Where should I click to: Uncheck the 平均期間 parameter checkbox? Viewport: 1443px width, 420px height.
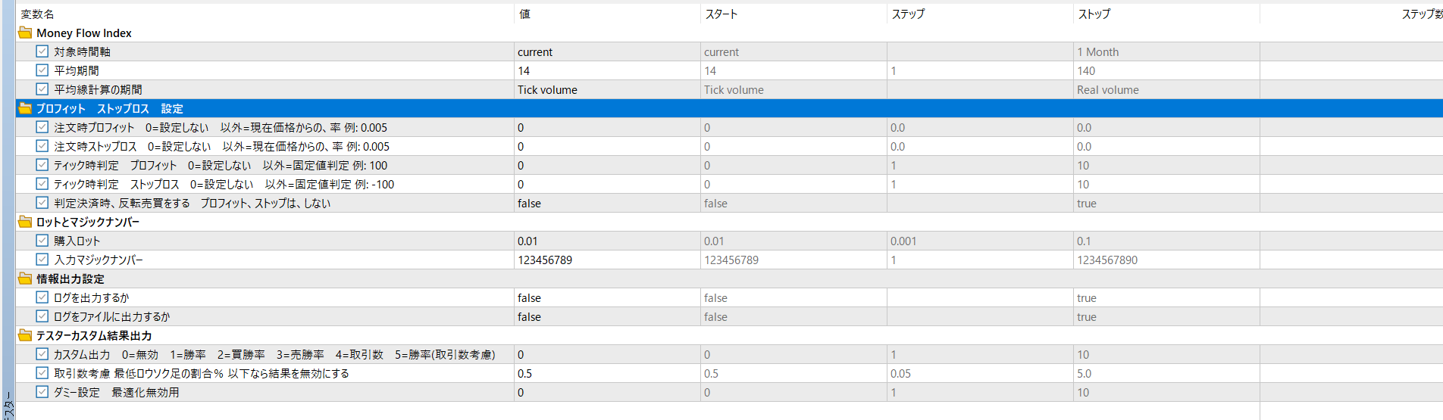42,70
